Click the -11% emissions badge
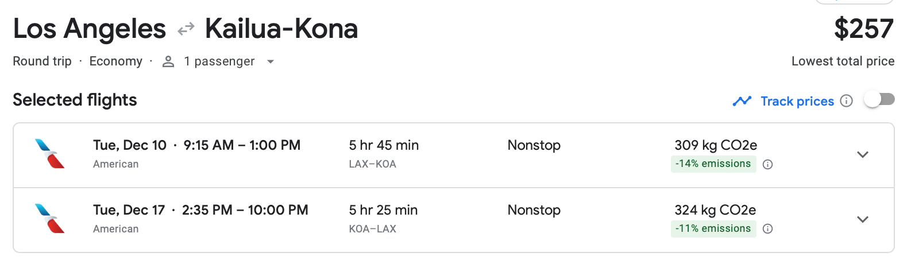This screenshot has height=272, width=911. click(713, 228)
